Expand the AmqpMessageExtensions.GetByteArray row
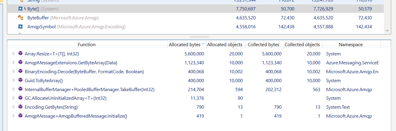This screenshot has width=396, height=131. pyautogui.click(x=13, y=63)
